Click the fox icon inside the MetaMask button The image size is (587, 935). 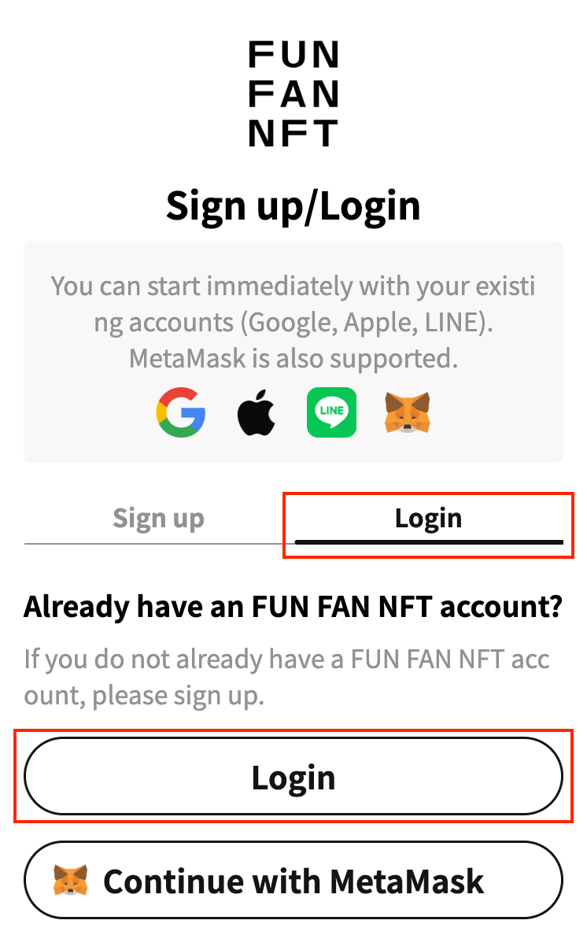tap(71, 880)
